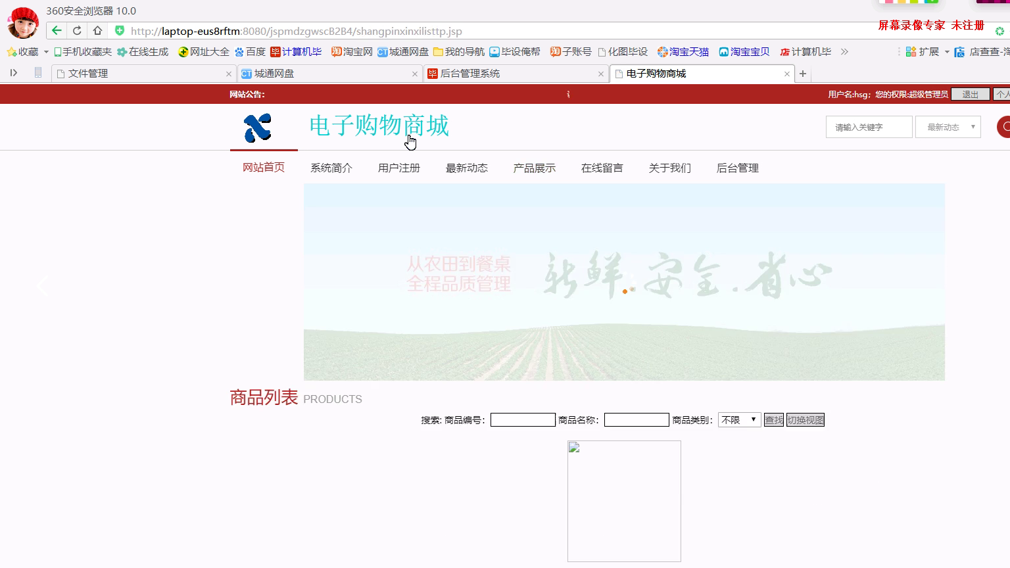Expand the 收藏 favorites dropdown arrow
Screen dimensions: 1010x568
click(x=46, y=52)
